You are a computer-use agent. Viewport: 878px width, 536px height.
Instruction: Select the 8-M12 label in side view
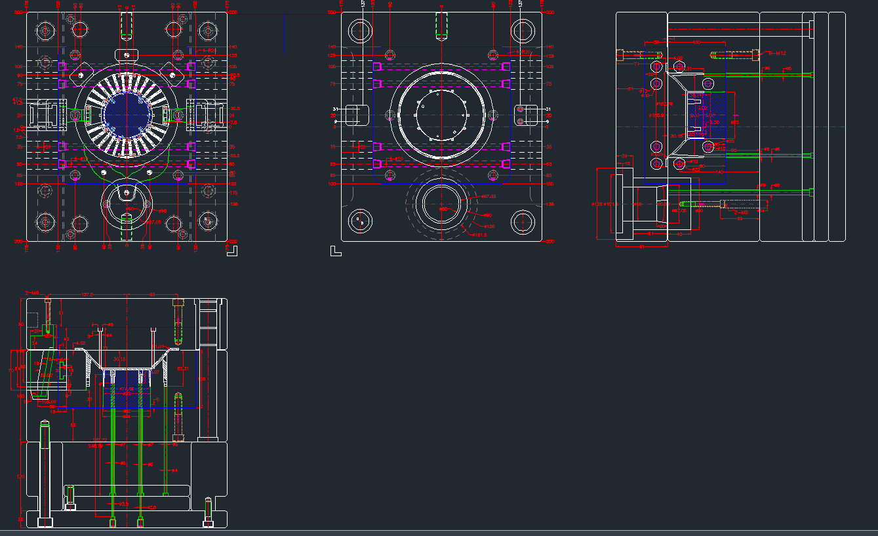(x=776, y=52)
